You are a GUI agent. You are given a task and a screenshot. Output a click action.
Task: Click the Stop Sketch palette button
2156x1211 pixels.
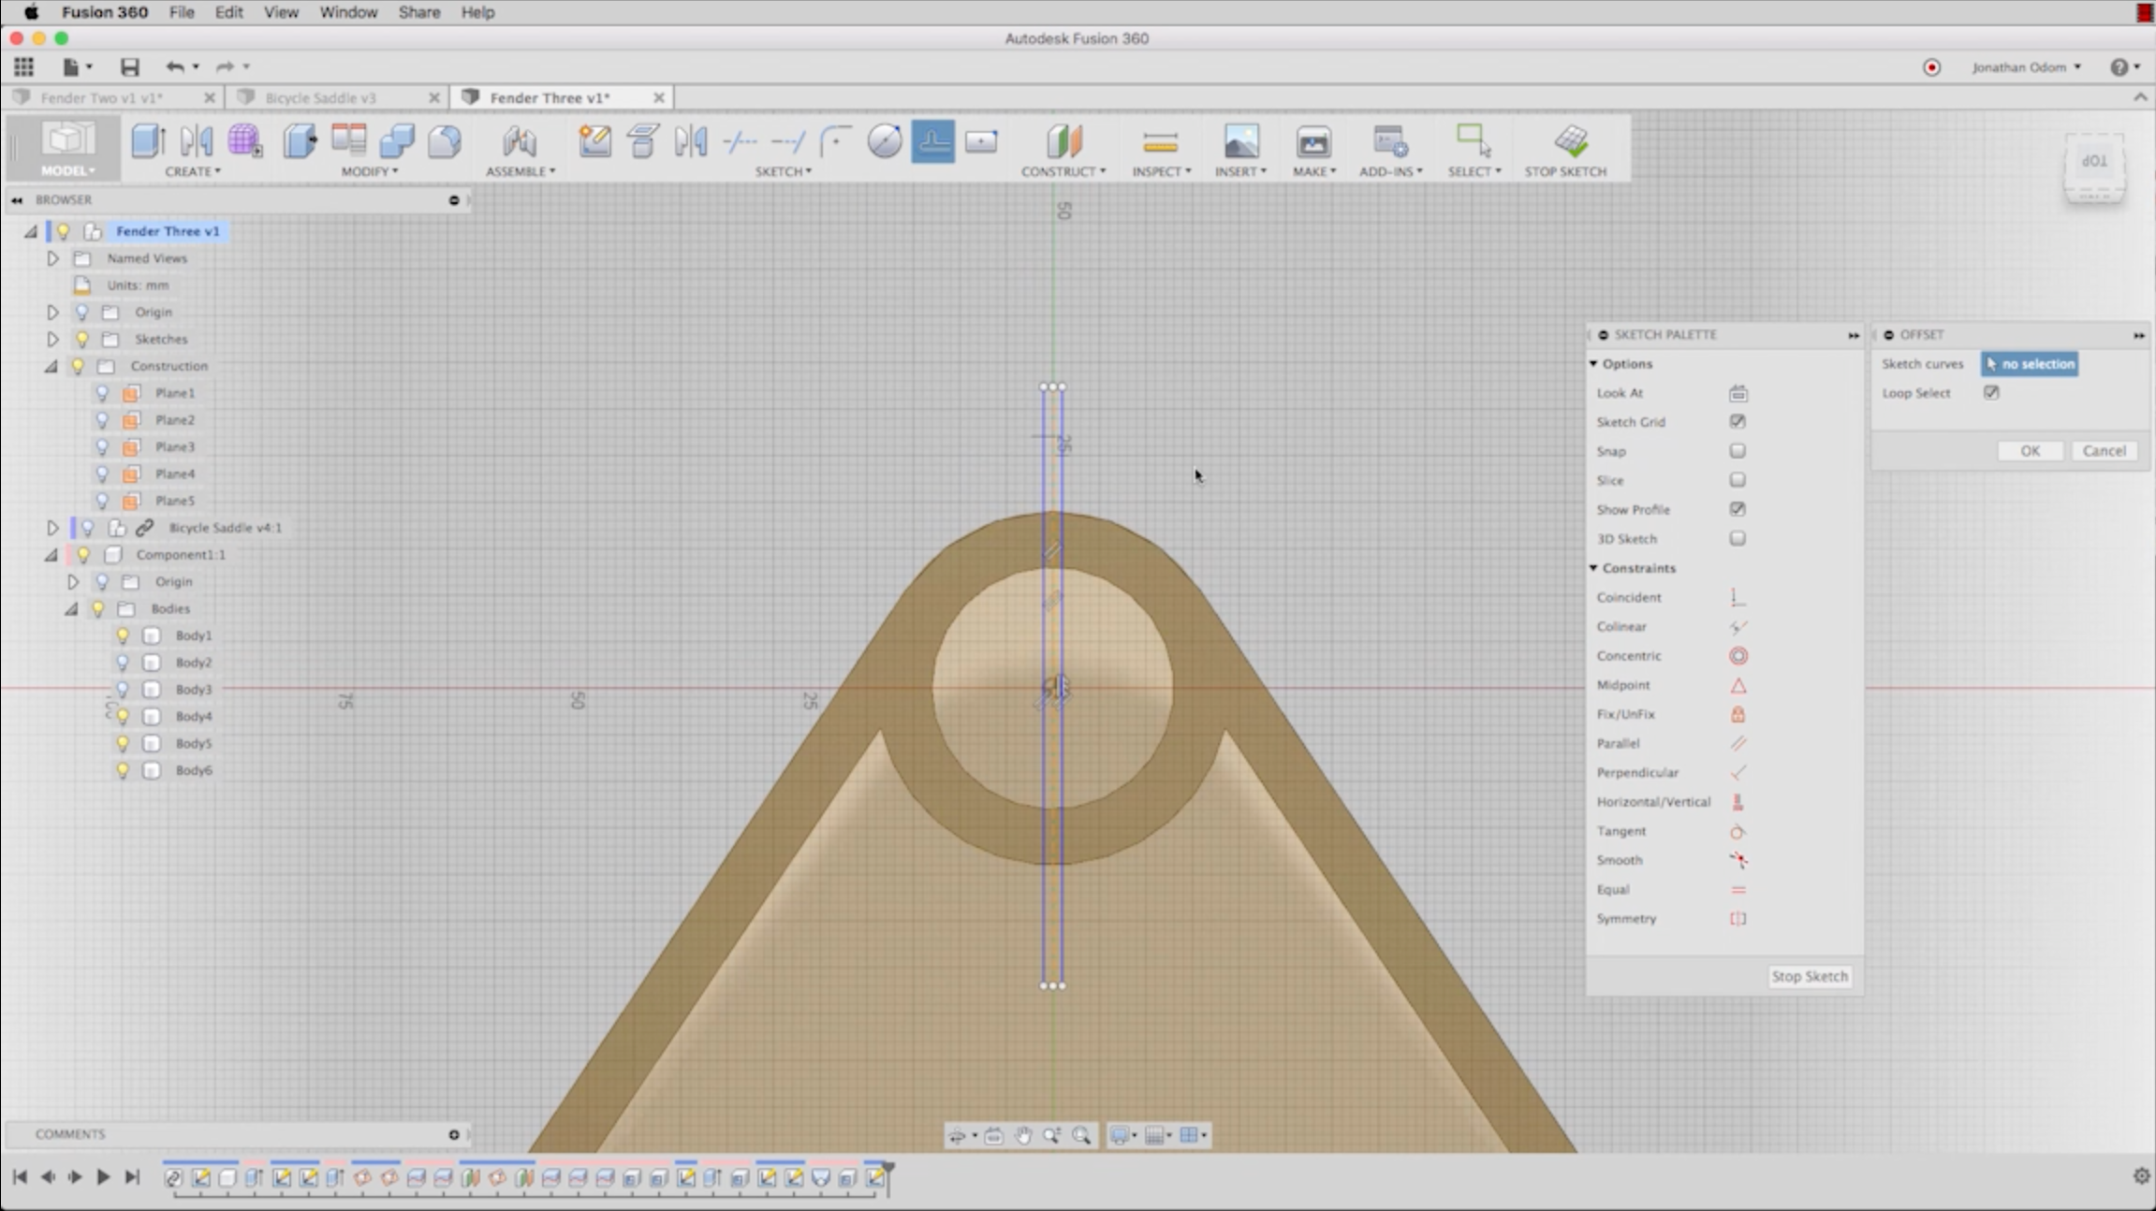1809,976
